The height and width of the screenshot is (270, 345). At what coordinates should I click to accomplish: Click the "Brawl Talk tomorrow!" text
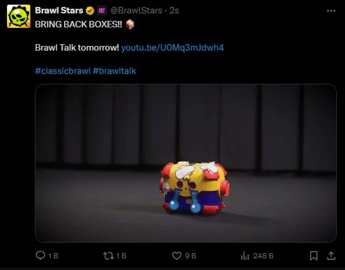(77, 48)
